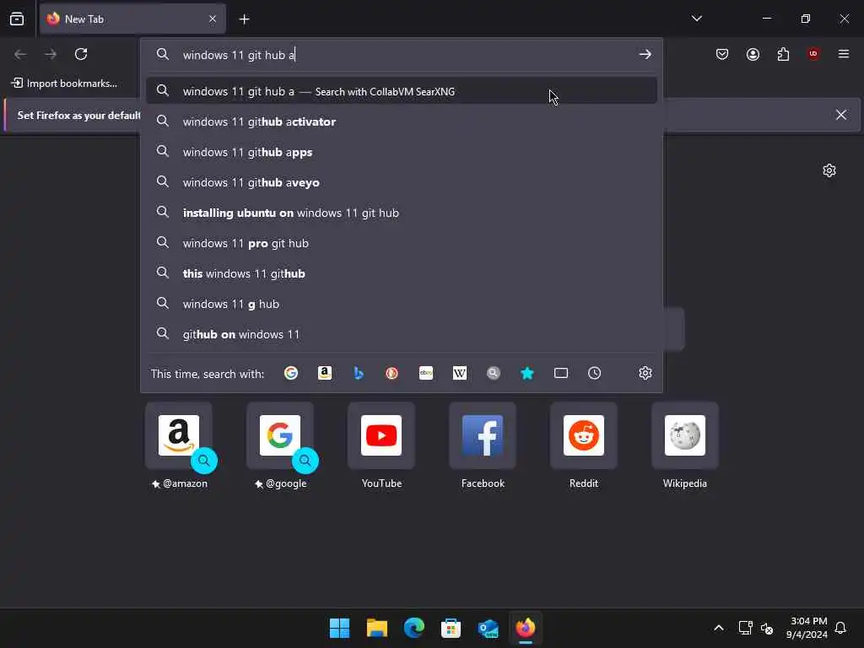Dismiss the default browser notification bar
Viewport: 864px width, 648px height.
pyautogui.click(x=841, y=115)
